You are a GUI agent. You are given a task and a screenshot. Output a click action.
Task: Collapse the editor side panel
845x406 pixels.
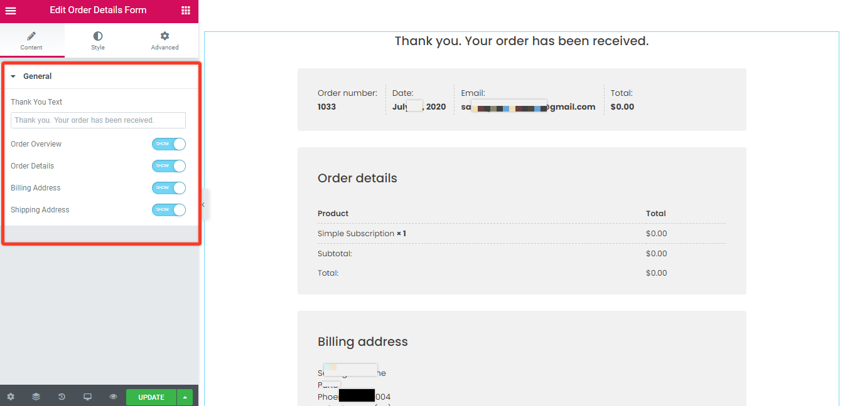(203, 205)
